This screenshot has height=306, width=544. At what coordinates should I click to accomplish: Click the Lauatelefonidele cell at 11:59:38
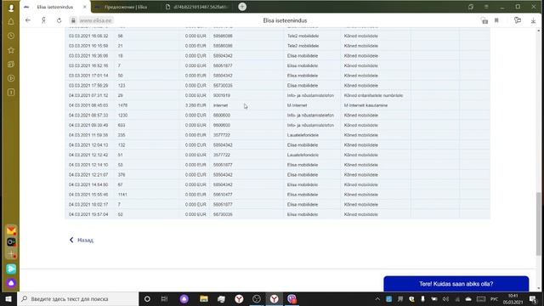pos(303,135)
